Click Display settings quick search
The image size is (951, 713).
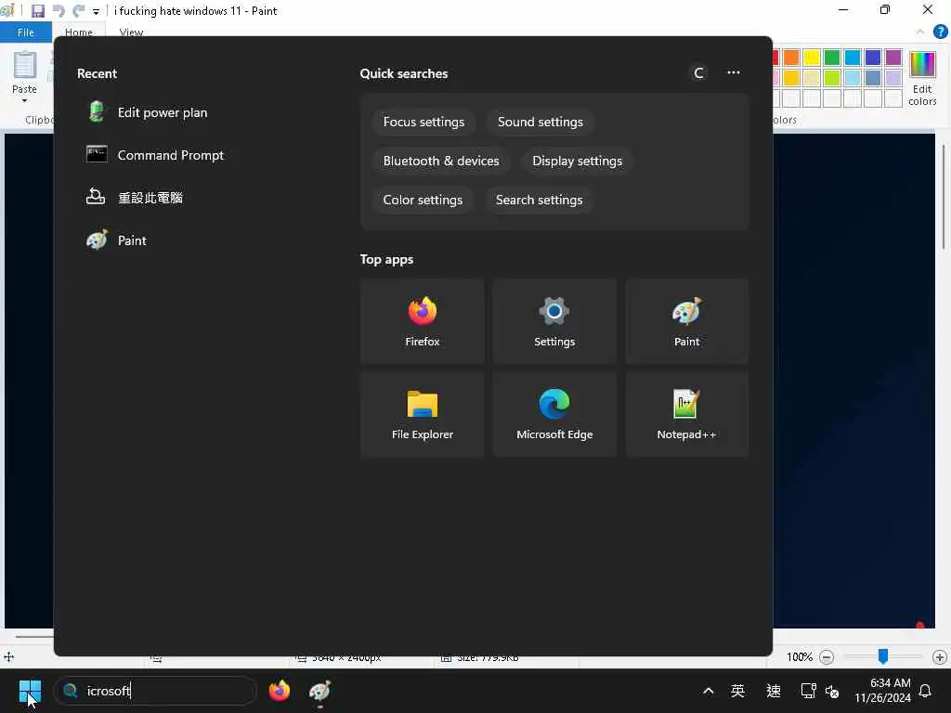pos(577,161)
